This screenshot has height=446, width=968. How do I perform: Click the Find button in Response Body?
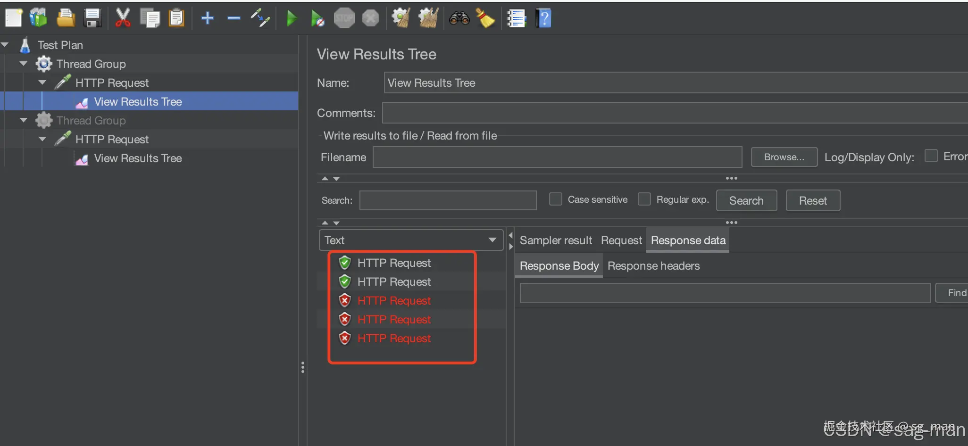click(952, 293)
